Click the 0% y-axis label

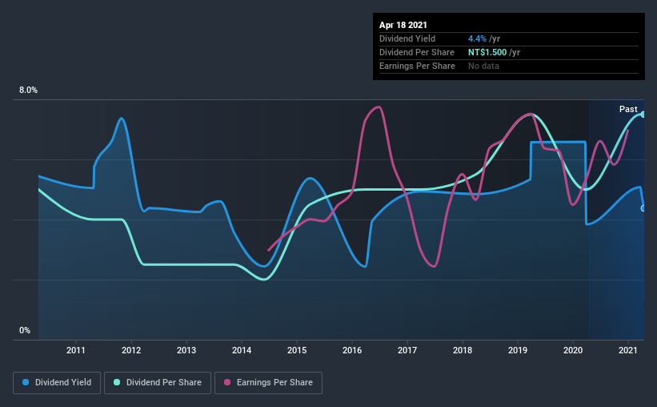(25, 331)
